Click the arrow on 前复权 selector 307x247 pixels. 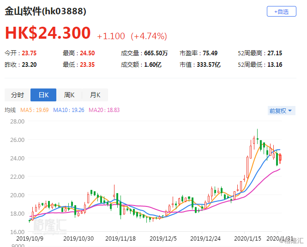point(290,111)
